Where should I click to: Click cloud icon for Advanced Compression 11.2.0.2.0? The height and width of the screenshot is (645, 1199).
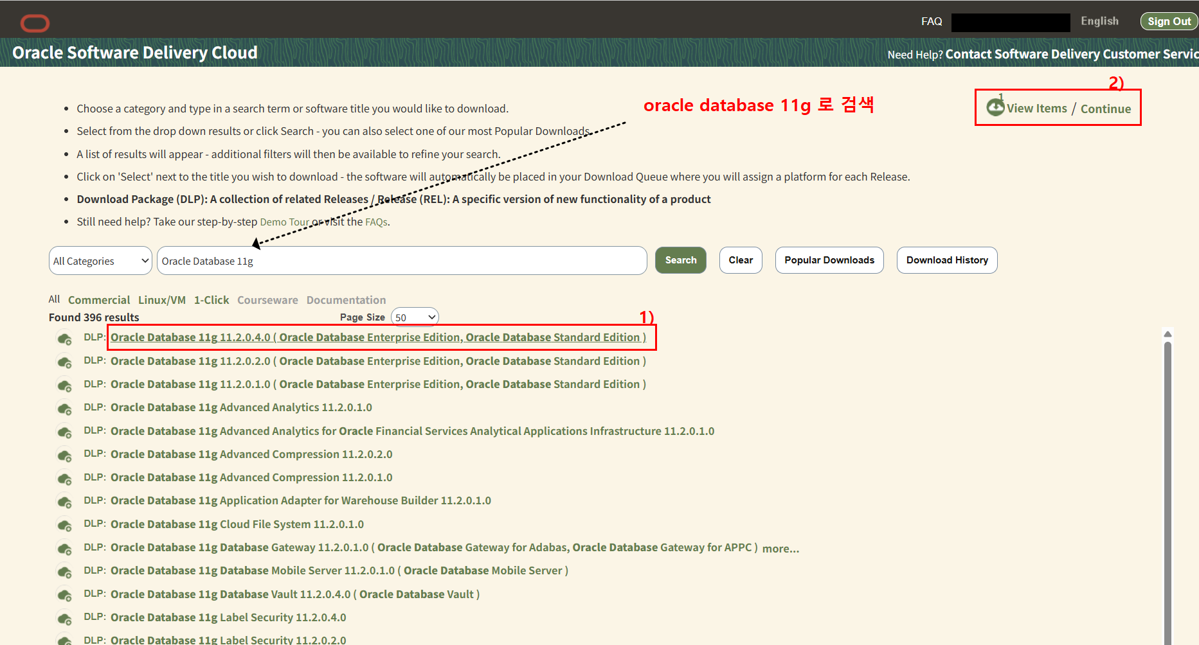[64, 455]
